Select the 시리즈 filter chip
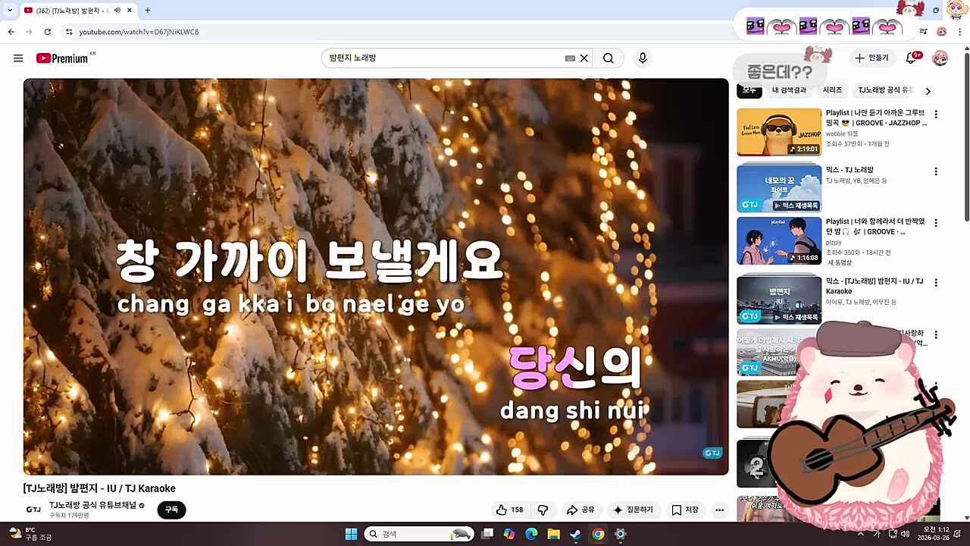The image size is (970, 546). (x=832, y=90)
